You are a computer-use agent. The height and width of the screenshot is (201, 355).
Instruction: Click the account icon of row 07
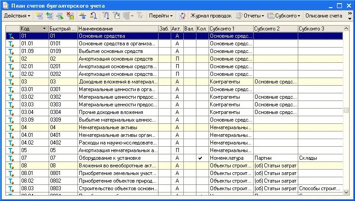[11, 158]
